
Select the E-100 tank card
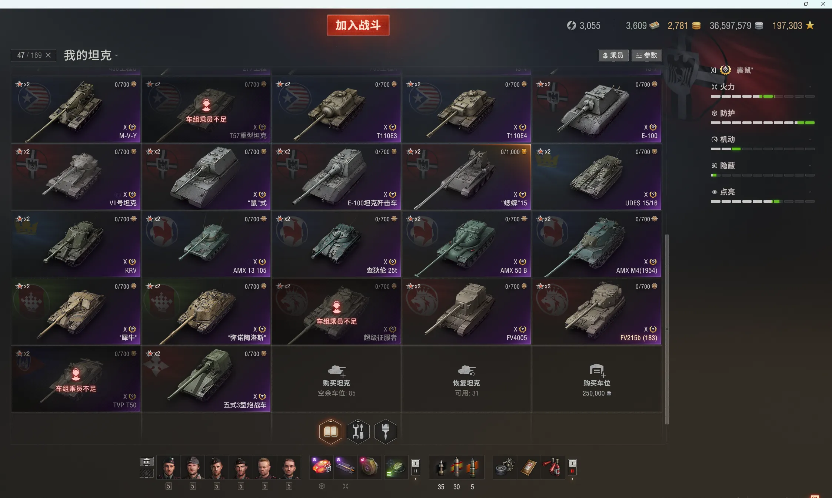pyautogui.click(x=597, y=110)
